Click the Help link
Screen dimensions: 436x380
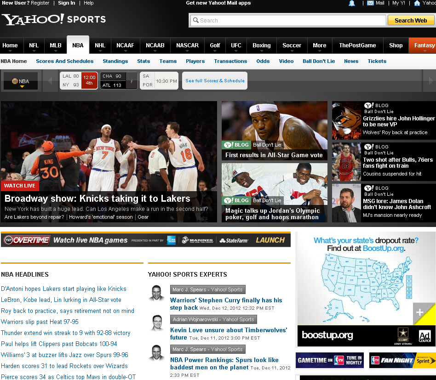tap(89, 3)
